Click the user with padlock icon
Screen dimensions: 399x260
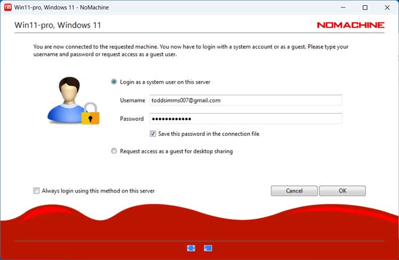(73, 100)
